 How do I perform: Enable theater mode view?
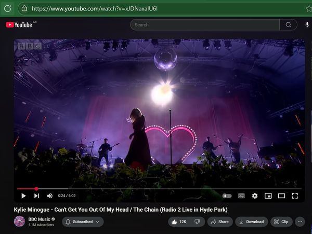tap(281, 196)
